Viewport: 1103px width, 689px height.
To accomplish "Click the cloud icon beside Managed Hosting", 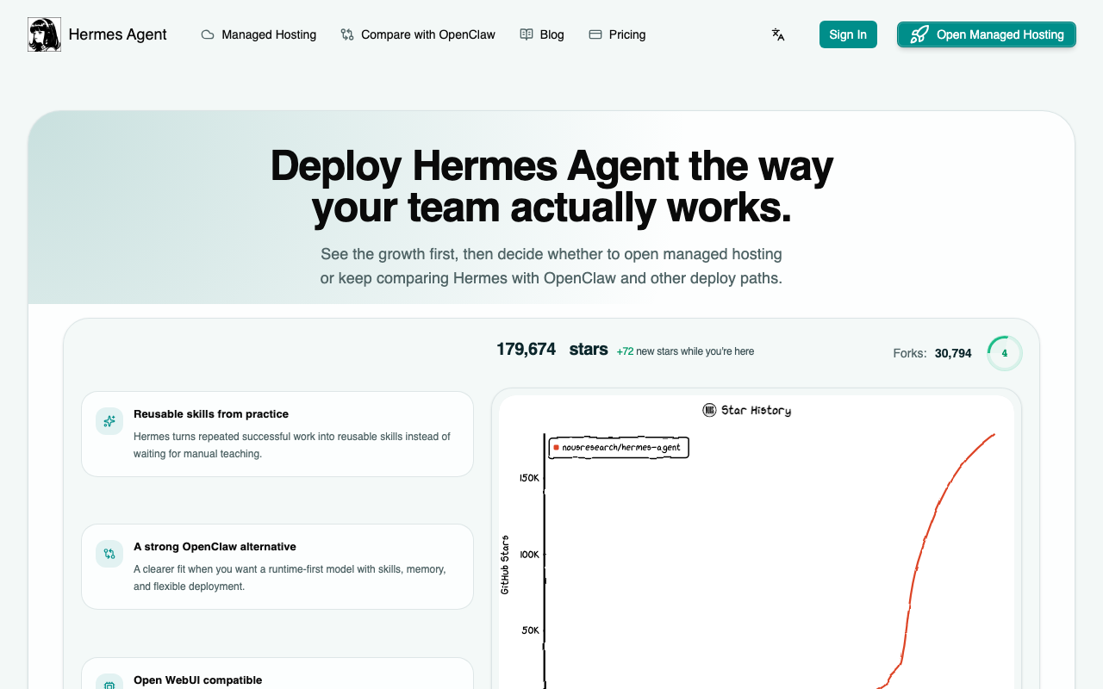I will click(208, 34).
